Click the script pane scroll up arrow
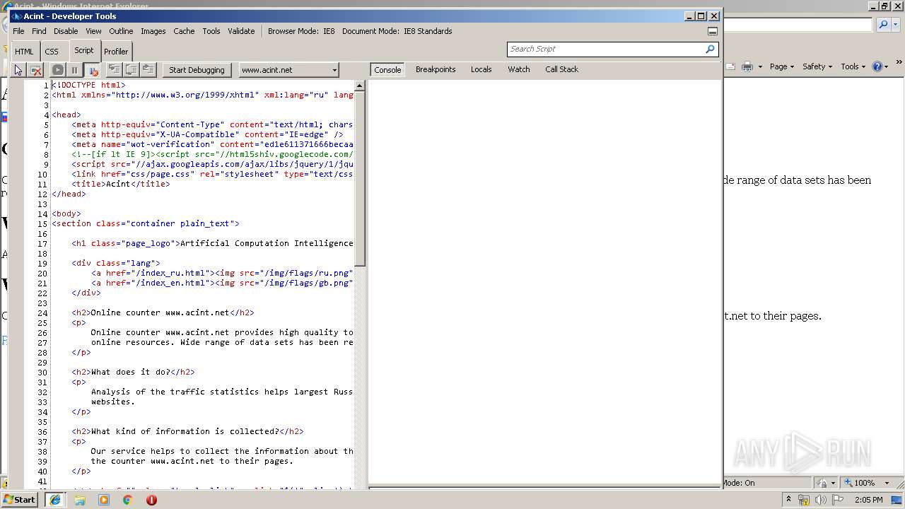This screenshot has width=905, height=509. tap(359, 86)
